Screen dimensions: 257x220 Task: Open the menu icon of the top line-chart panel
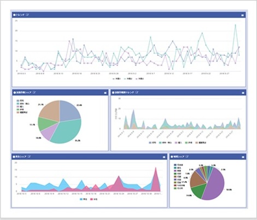tap(242, 15)
